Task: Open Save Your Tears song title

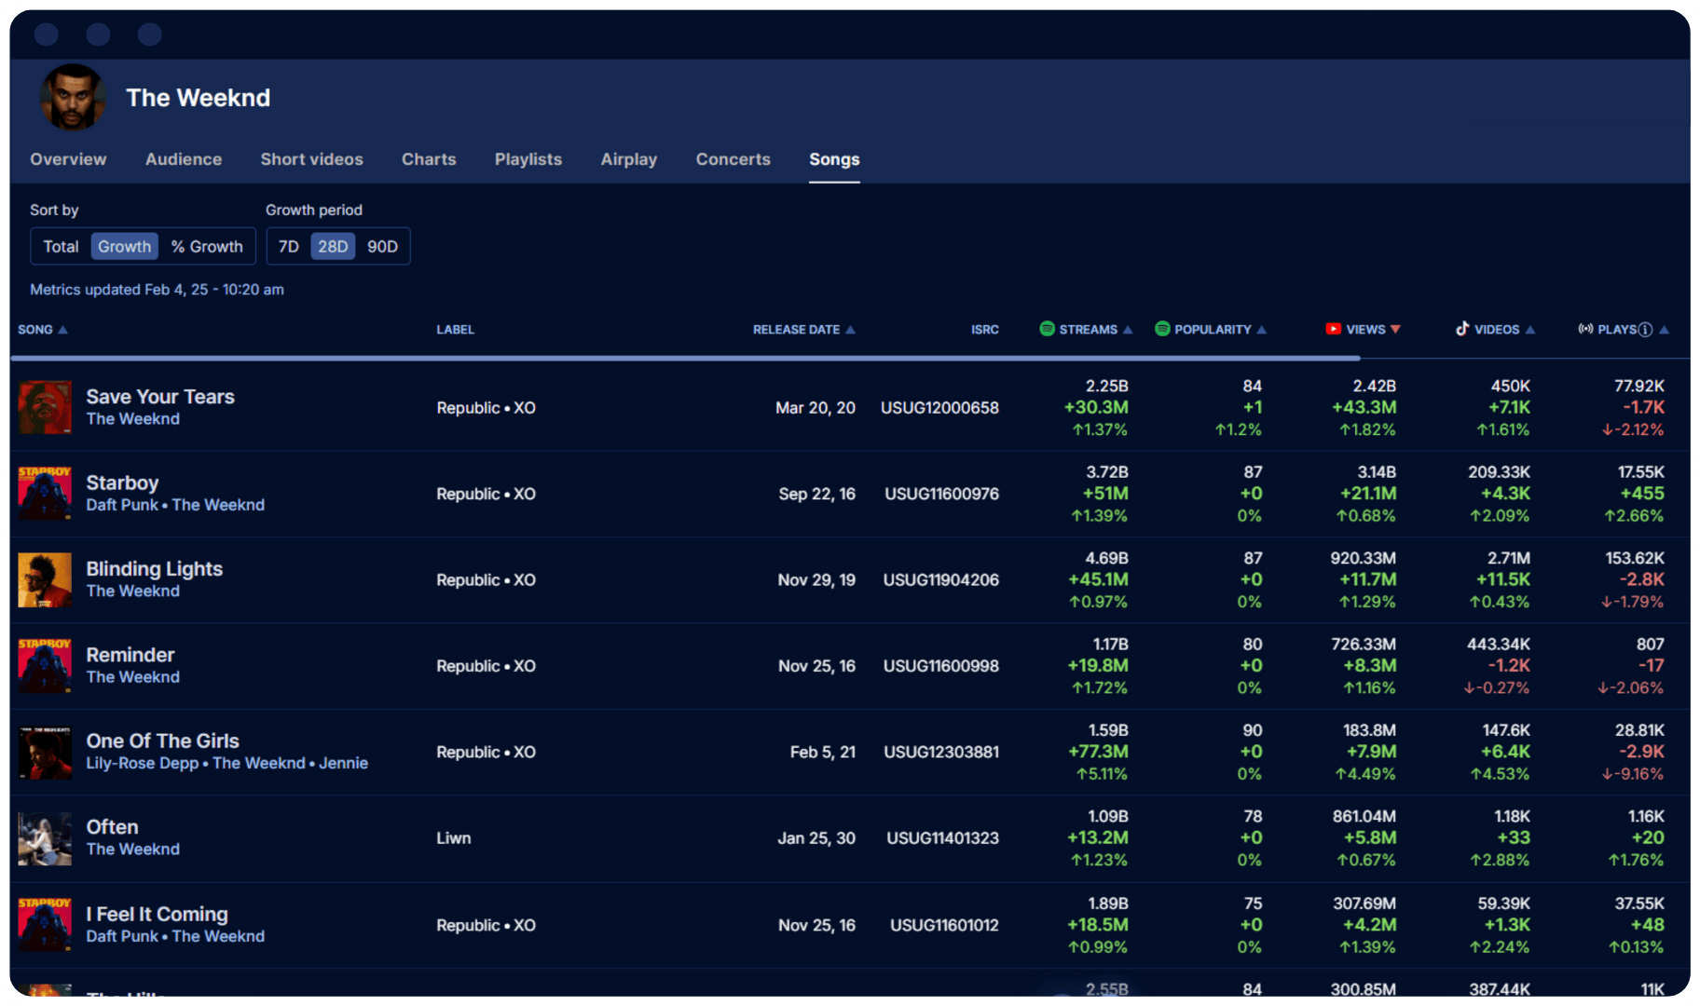Action: coord(160,397)
